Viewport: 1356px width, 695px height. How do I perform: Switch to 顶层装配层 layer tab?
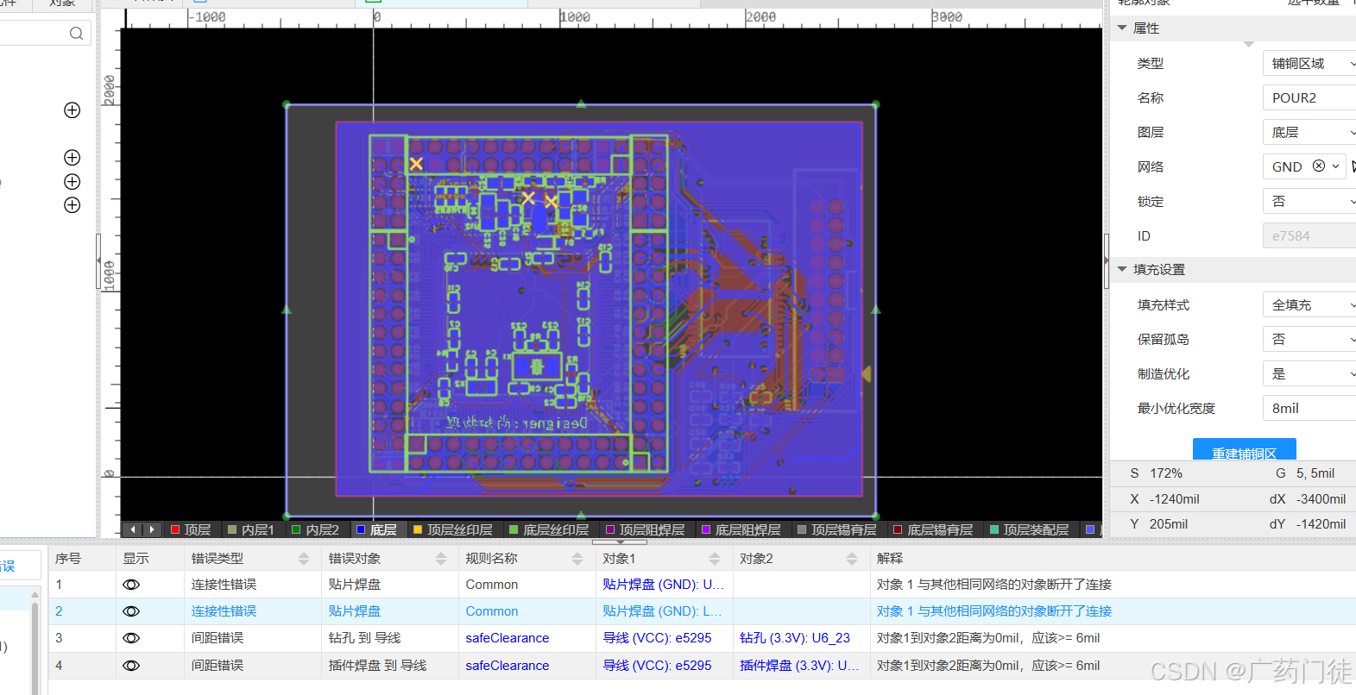1029,529
